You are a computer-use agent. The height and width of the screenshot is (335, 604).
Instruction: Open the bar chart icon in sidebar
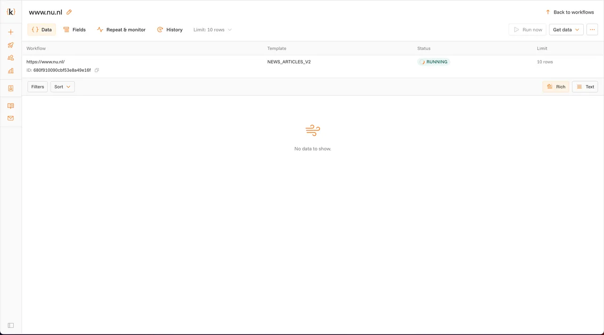click(11, 70)
